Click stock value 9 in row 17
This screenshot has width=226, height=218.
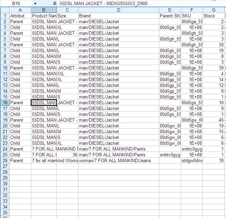(214, 108)
